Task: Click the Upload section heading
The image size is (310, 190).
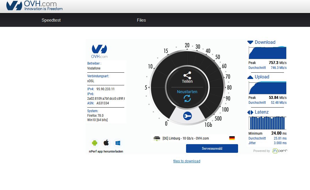Action: (x=262, y=77)
